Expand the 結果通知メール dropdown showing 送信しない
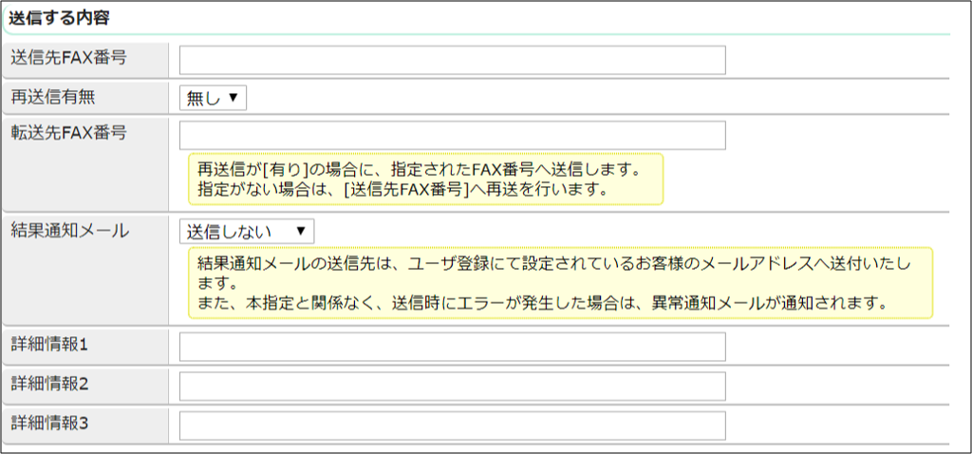The height and width of the screenshot is (454, 972). 246,231
